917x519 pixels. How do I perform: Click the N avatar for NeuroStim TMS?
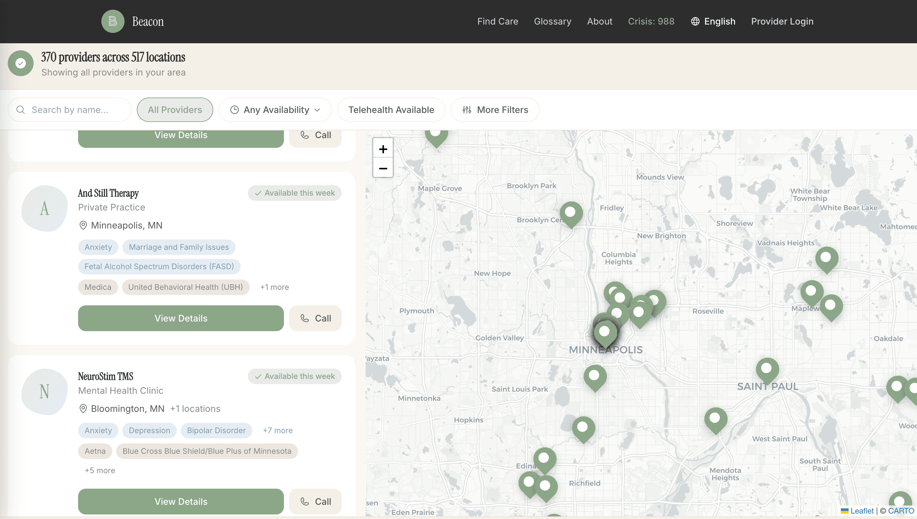tap(45, 392)
